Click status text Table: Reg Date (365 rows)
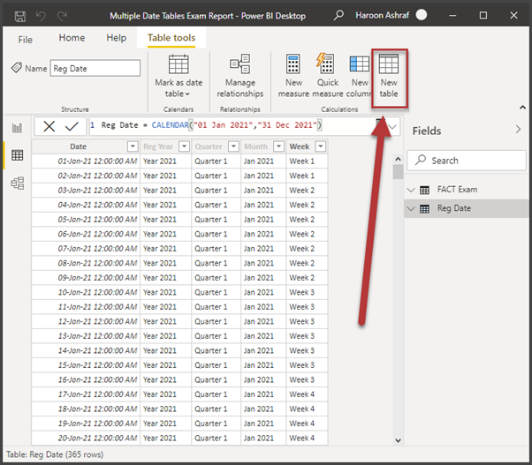The height and width of the screenshot is (465, 532). tap(55, 454)
